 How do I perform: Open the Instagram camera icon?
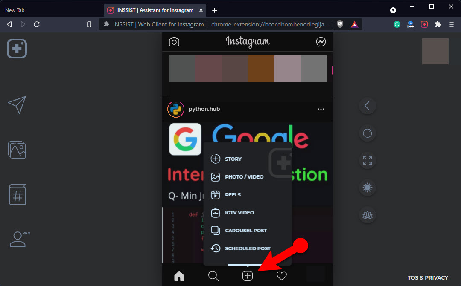click(x=174, y=42)
